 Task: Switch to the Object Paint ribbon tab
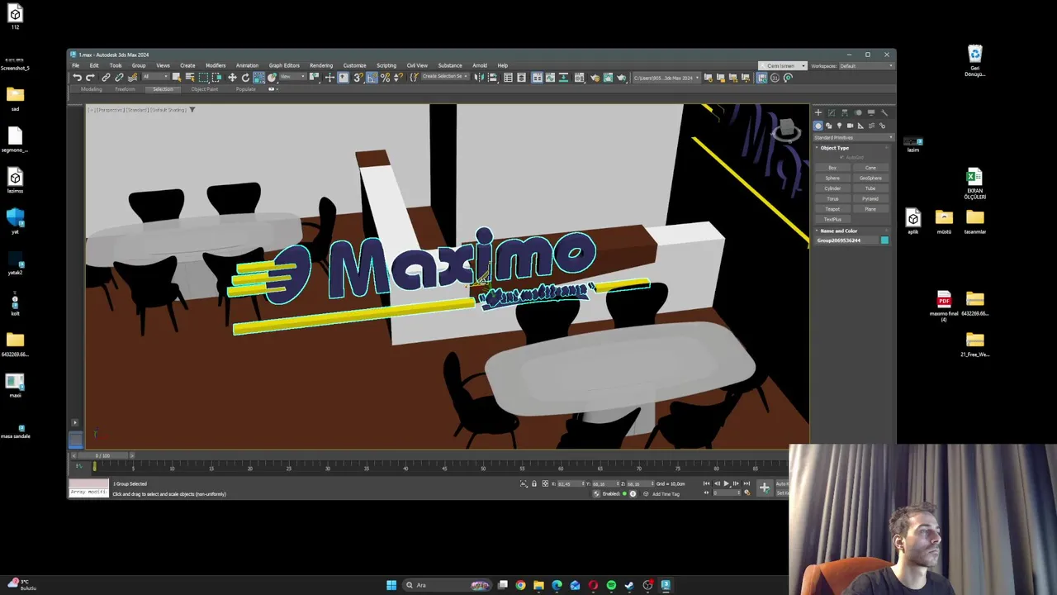click(205, 89)
